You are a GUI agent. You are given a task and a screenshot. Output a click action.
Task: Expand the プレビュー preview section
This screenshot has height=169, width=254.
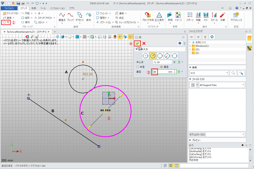click(190, 140)
